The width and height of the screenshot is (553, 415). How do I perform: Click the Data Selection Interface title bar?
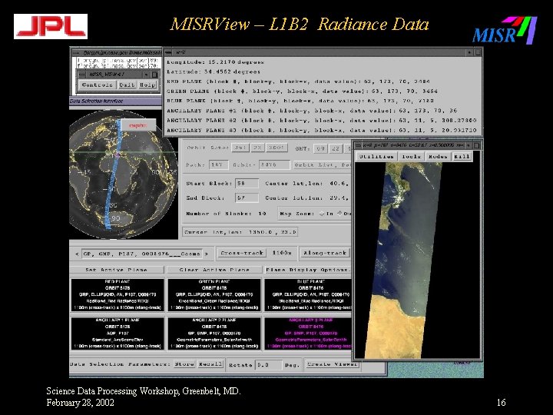(115, 101)
